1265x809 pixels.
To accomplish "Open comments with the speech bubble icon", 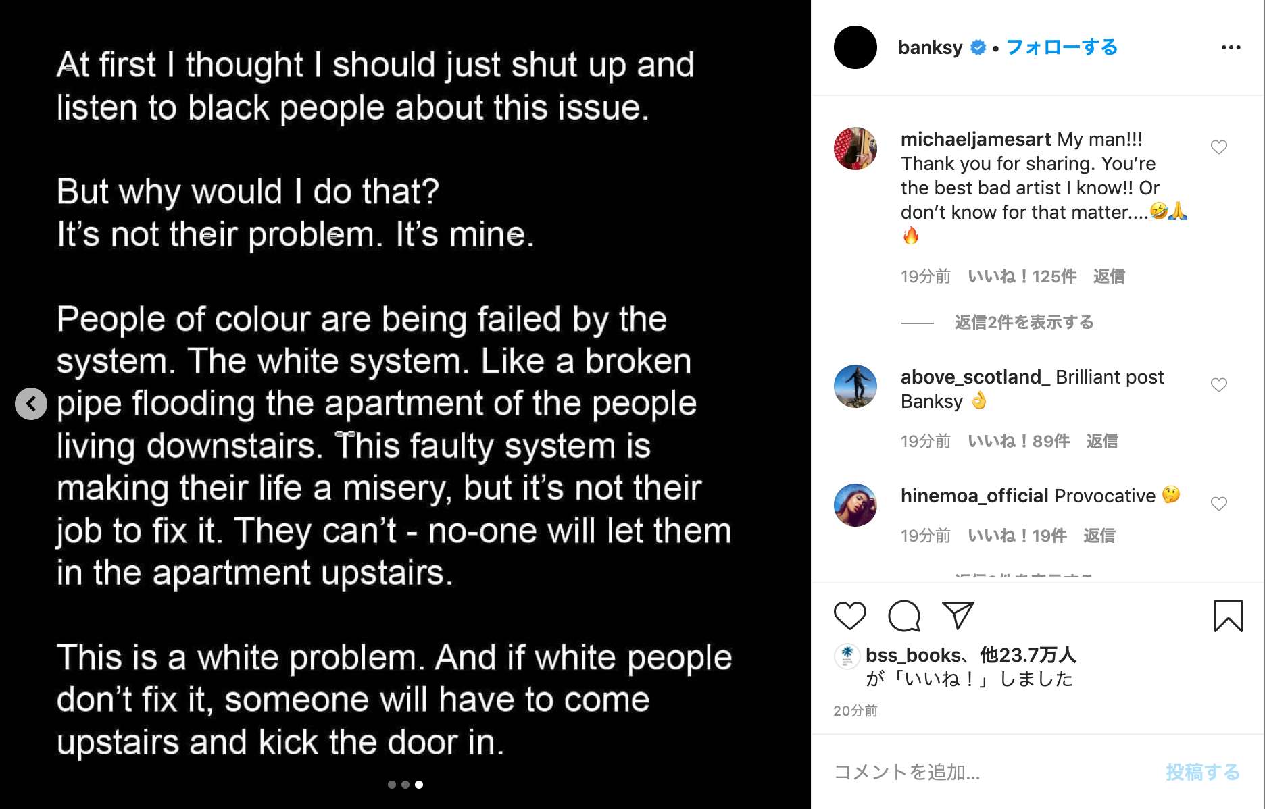I will tap(903, 616).
